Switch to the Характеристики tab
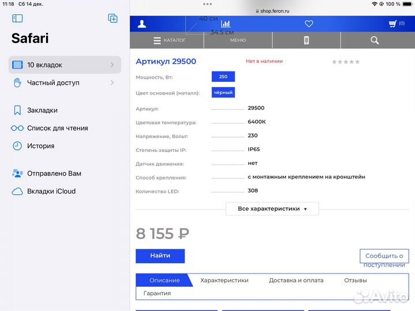 pyautogui.click(x=224, y=280)
